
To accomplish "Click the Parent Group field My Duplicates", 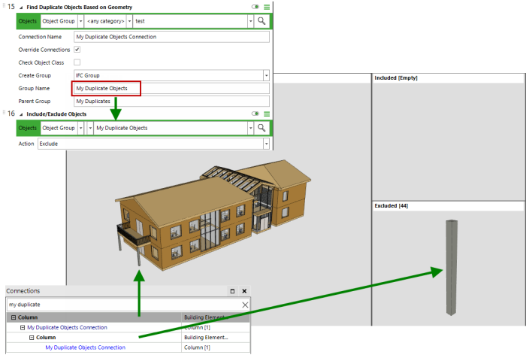I will pyautogui.click(x=171, y=101).
